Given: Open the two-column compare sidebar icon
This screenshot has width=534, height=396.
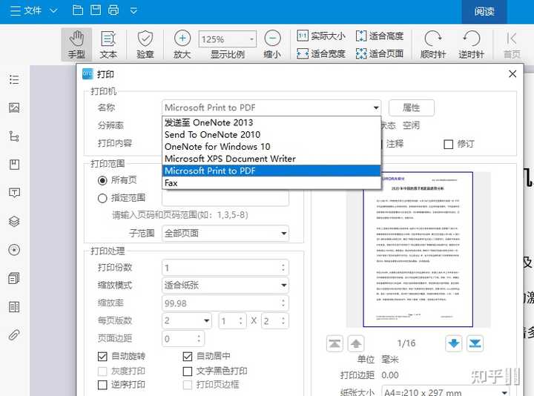Looking at the screenshot, I should [x=14, y=307].
